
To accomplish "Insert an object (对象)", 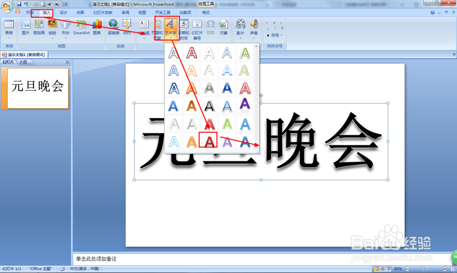I will pyautogui.click(x=223, y=27).
